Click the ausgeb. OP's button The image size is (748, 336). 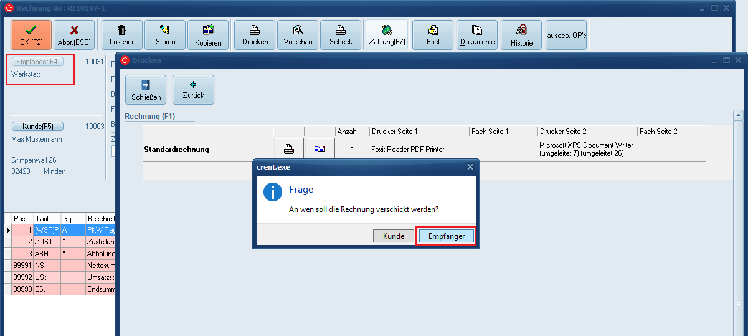click(x=566, y=36)
